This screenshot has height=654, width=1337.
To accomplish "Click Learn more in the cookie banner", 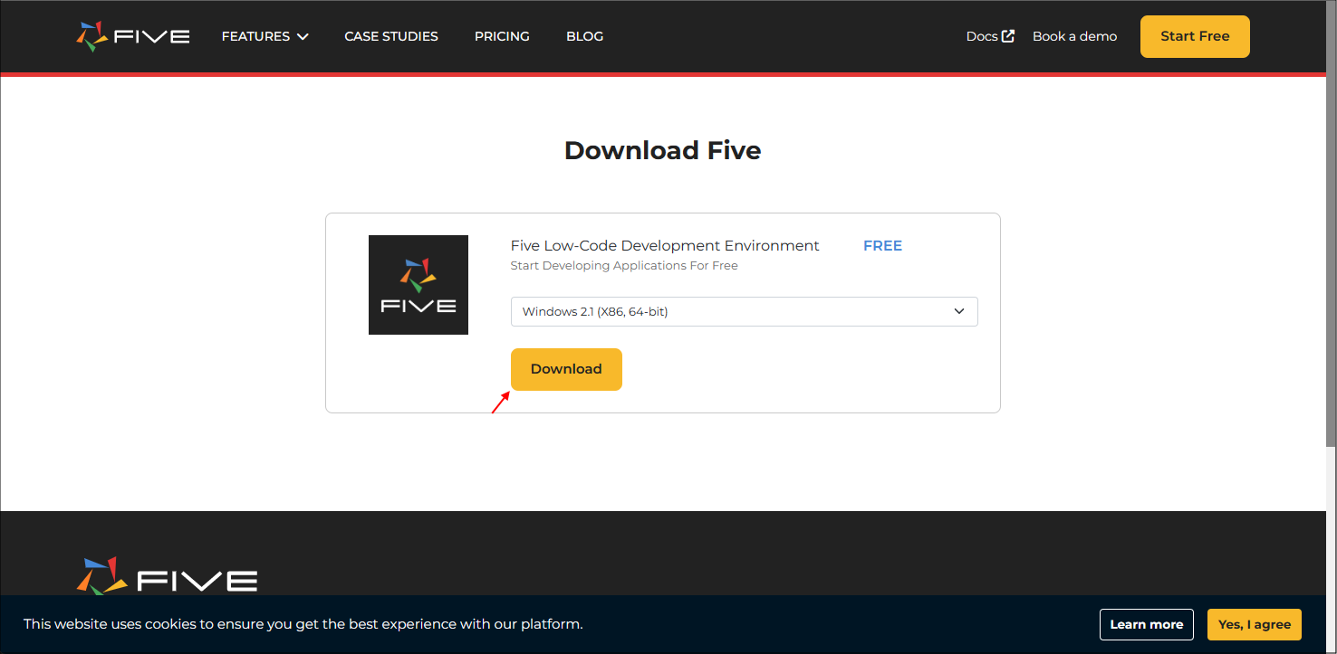I will point(1147,624).
